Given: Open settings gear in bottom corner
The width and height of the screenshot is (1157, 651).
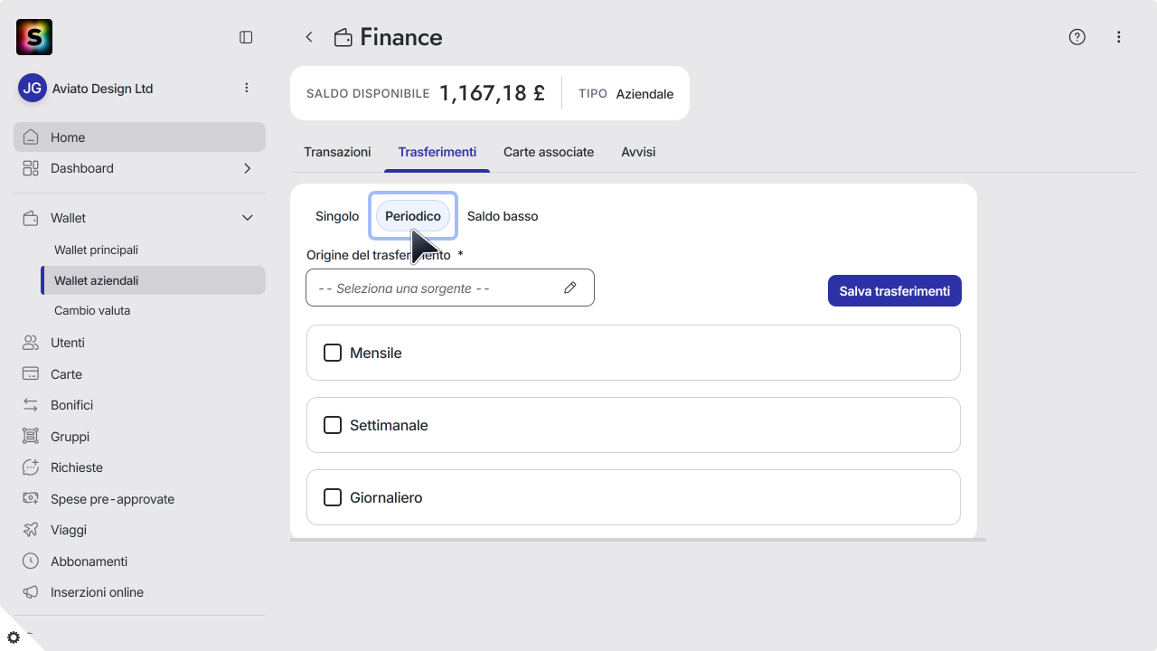Looking at the screenshot, I should [14, 637].
